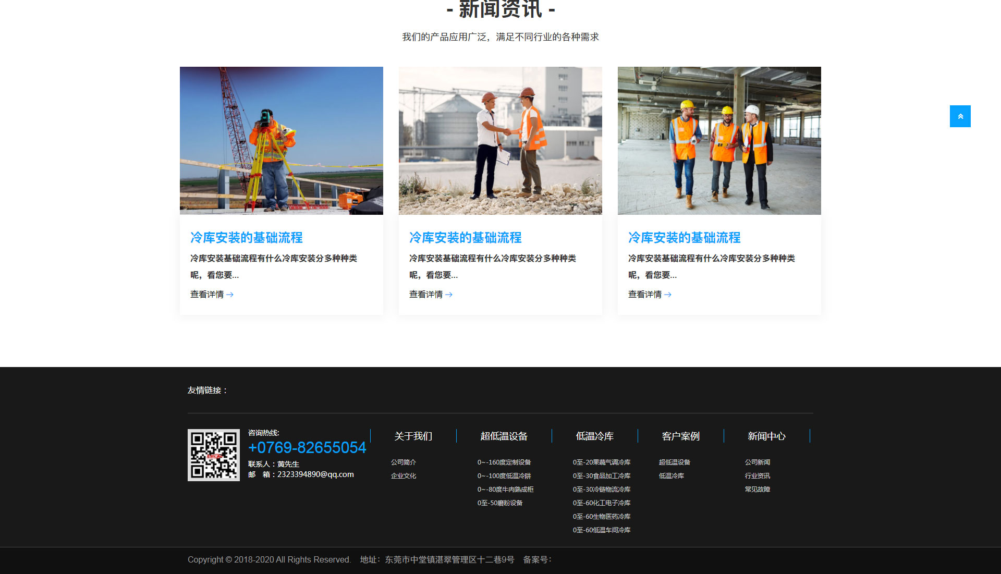Select 新闻中心 footer heading

[x=766, y=436]
